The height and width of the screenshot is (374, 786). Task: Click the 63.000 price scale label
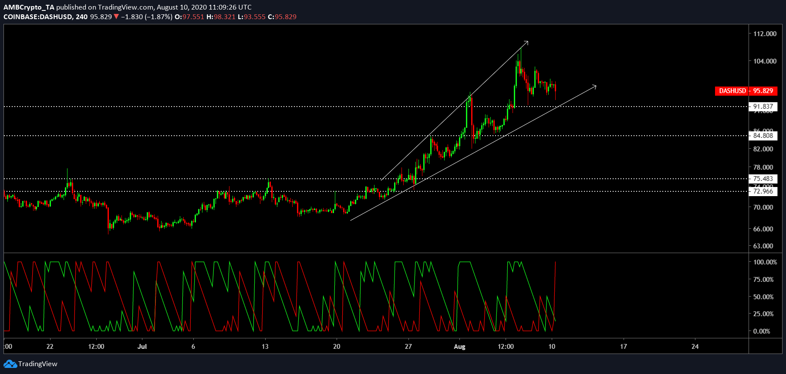point(763,246)
